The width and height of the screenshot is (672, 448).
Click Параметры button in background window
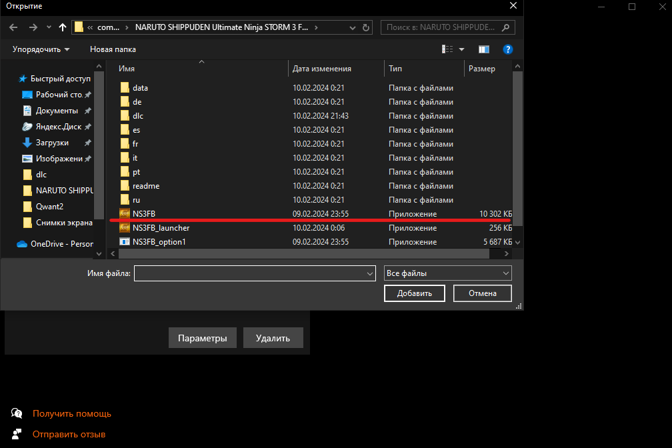(202, 338)
